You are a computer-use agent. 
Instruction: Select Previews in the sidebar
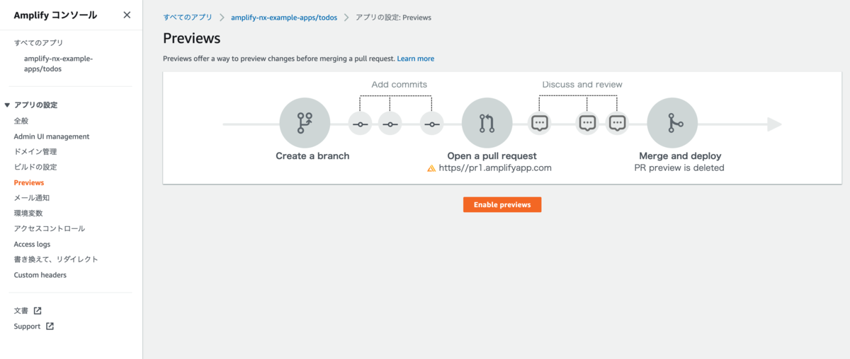(29, 182)
